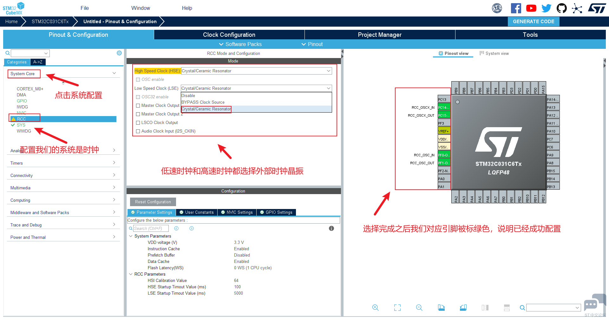Switch to the Project Manager tab
This screenshot has height=320, width=609.
click(x=380, y=35)
